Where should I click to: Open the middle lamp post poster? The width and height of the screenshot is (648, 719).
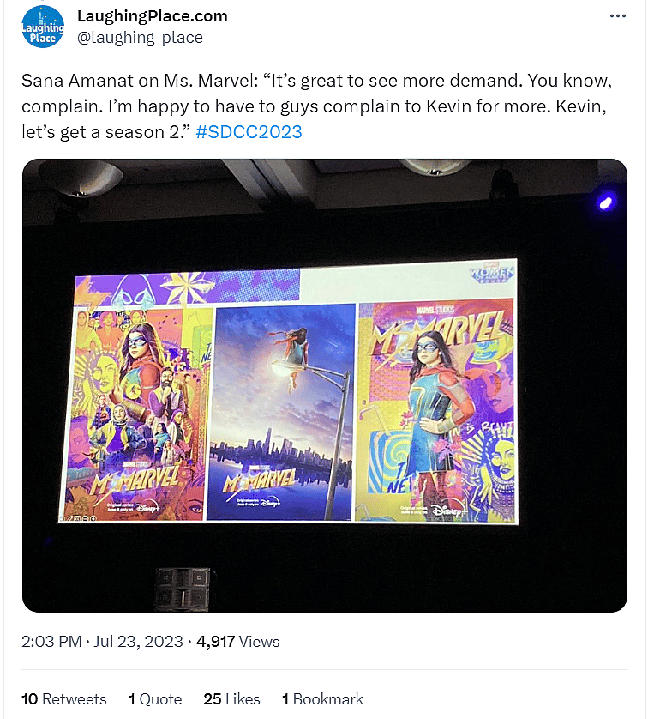pos(281,412)
